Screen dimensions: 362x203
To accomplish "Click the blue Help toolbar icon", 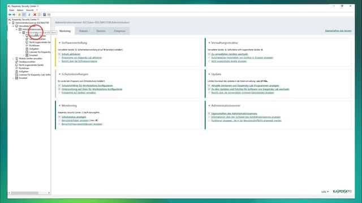I will [45, 15].
